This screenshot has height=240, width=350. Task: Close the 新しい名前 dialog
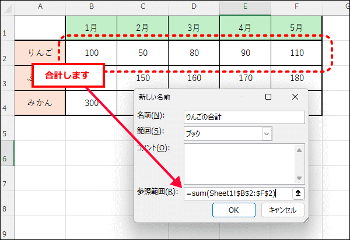point(295,97)
